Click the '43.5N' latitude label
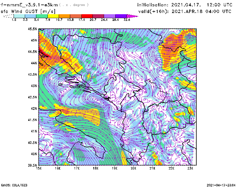Viewport: 242px width, 187px height. pos(32,74)
